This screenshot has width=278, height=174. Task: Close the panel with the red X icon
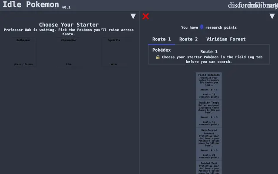click(146, 17)
